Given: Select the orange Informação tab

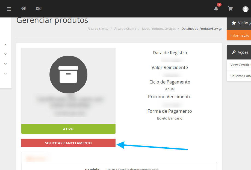Looking at the screenshot, I should [239, 35].
